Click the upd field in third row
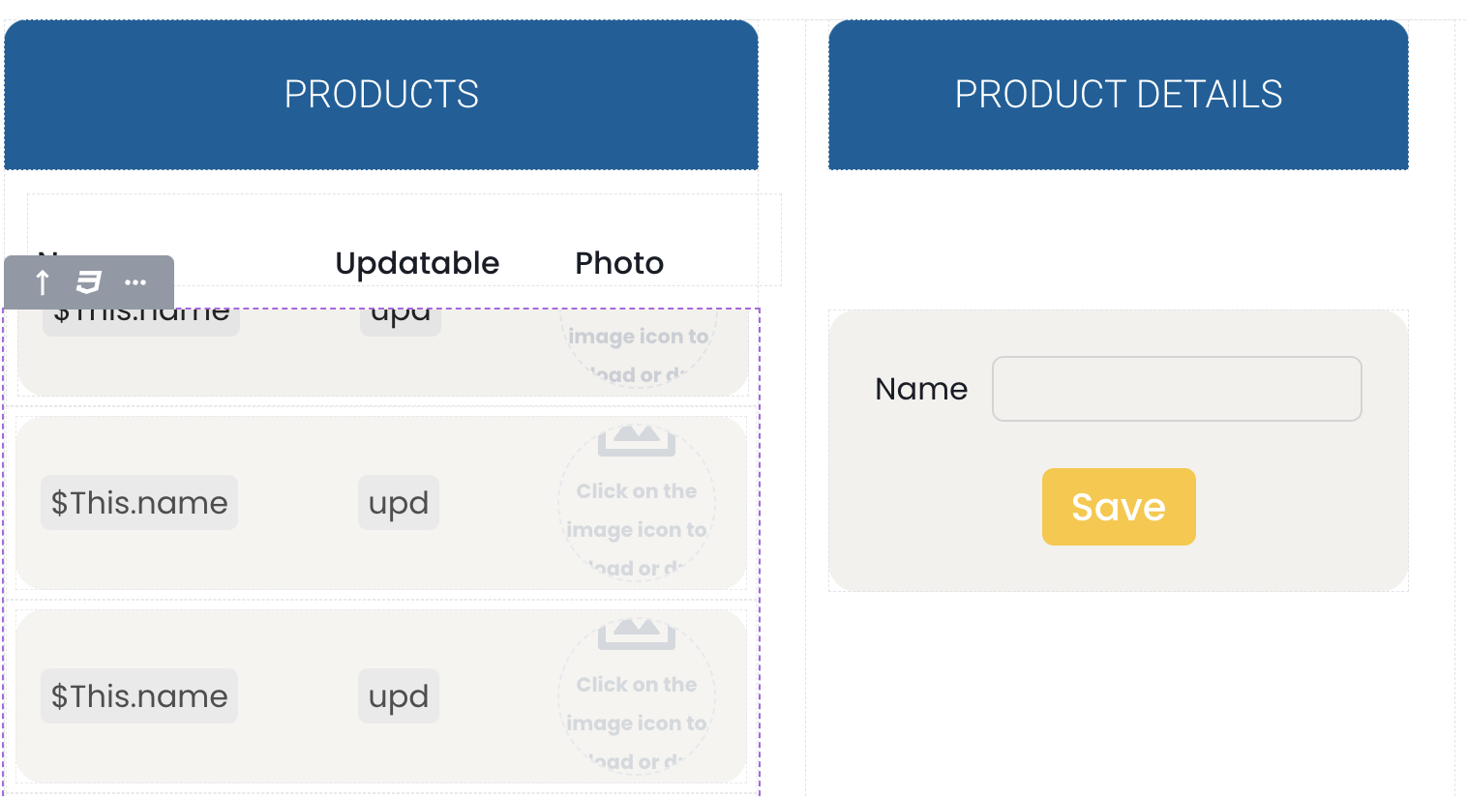This screenshot has width=1467, height=797. tap(399, 696)
